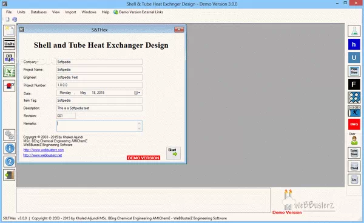Click the small globe icon in the toolbar
The image size is (364, 223).
click(15, 19)
